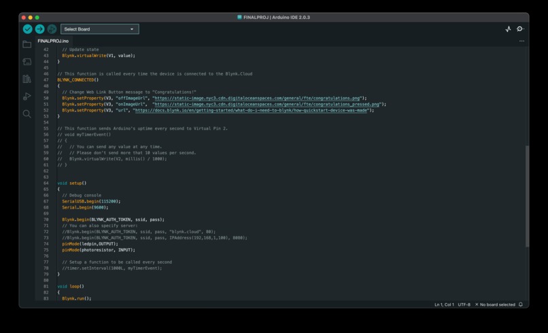The width and height of the screenshot is (548, 333).
Task: Click the void loop() line
Action: coord(71,286)
